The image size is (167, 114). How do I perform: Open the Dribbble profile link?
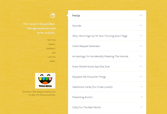pos(51,49)
